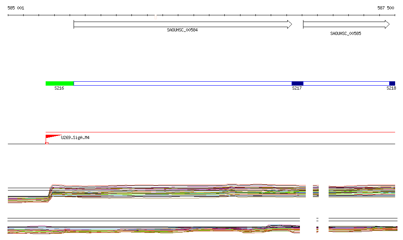Click the SAOUHSC_00584 gene arrow
The height and width of the screenshot is (240, 403).
[183, 24]
